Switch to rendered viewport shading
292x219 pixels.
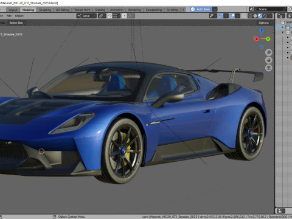coord(265,16)
